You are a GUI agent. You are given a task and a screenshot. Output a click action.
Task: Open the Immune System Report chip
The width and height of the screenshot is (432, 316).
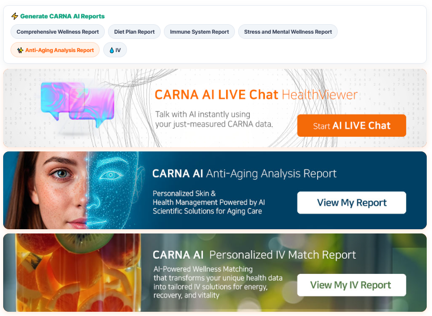click(200, 32)
